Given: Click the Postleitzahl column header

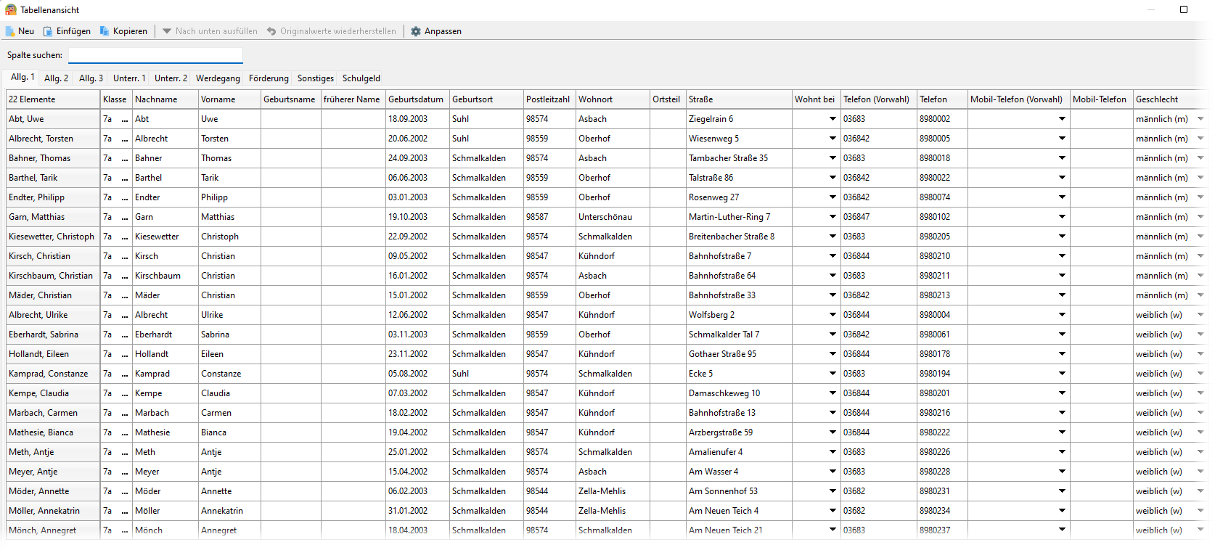Looking at the screenshot, I should 549,99.
